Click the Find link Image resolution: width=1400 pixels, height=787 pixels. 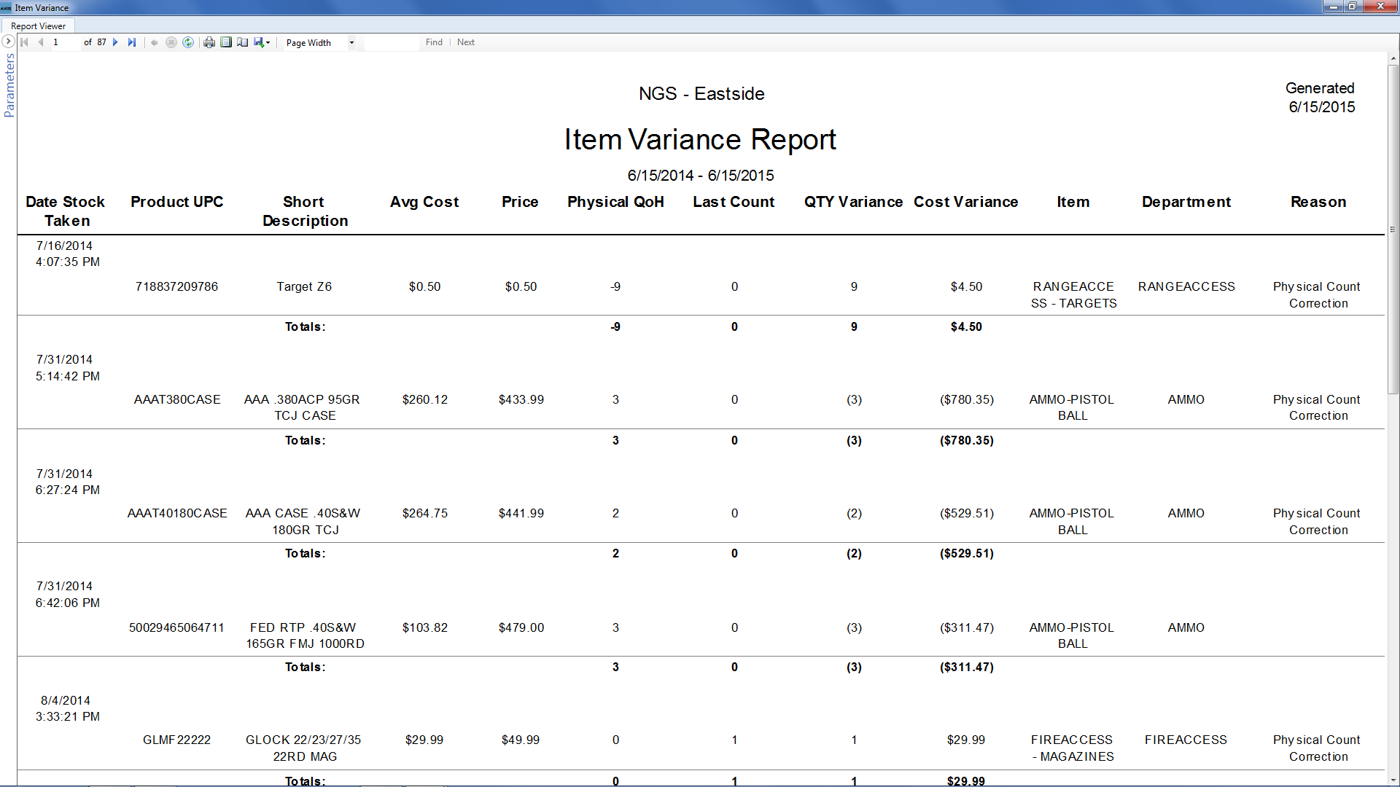coord(434,42)
